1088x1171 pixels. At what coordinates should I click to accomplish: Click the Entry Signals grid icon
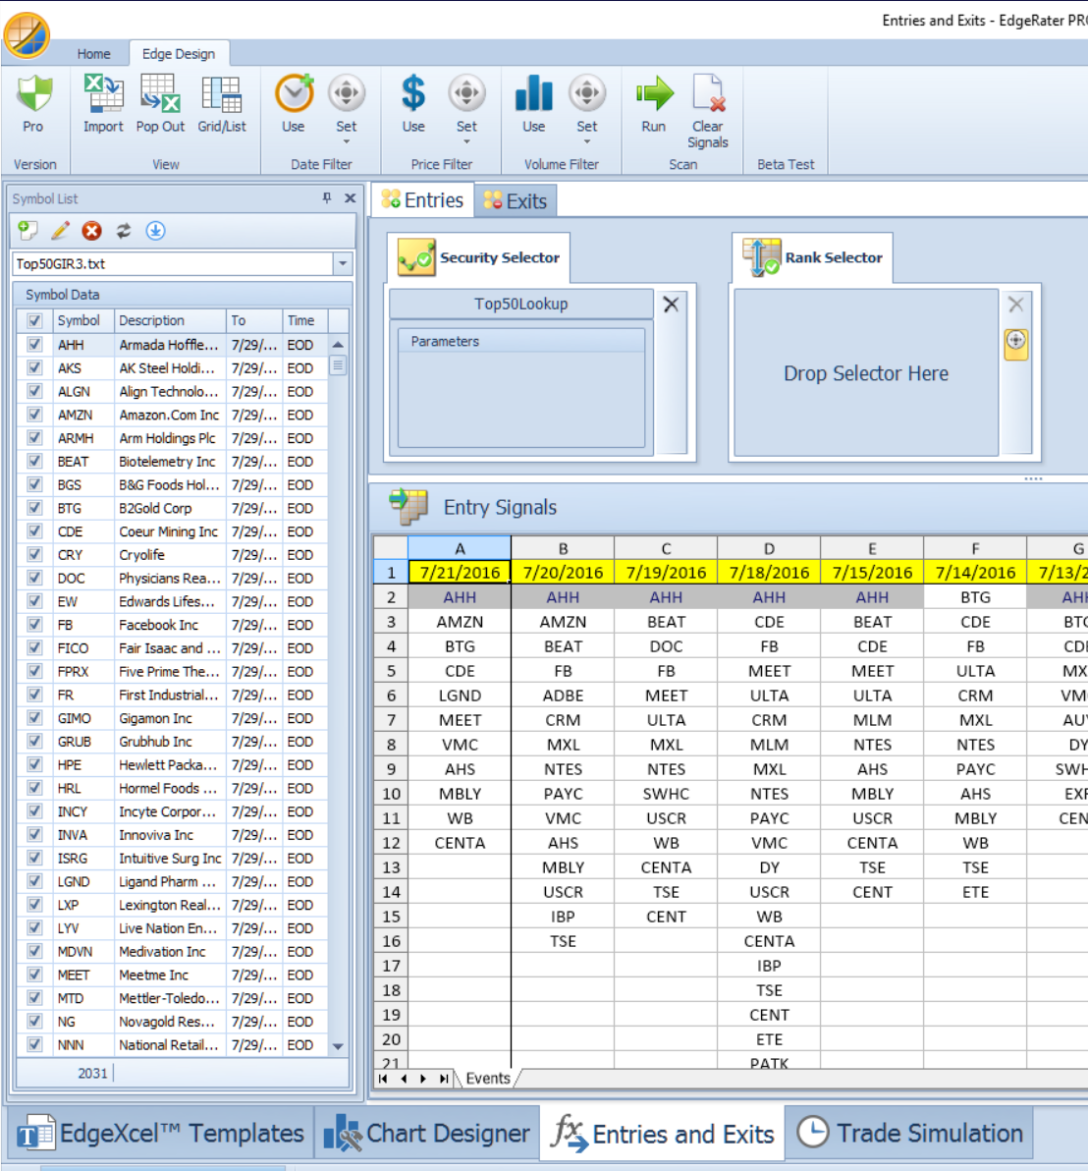coord(408,506)
